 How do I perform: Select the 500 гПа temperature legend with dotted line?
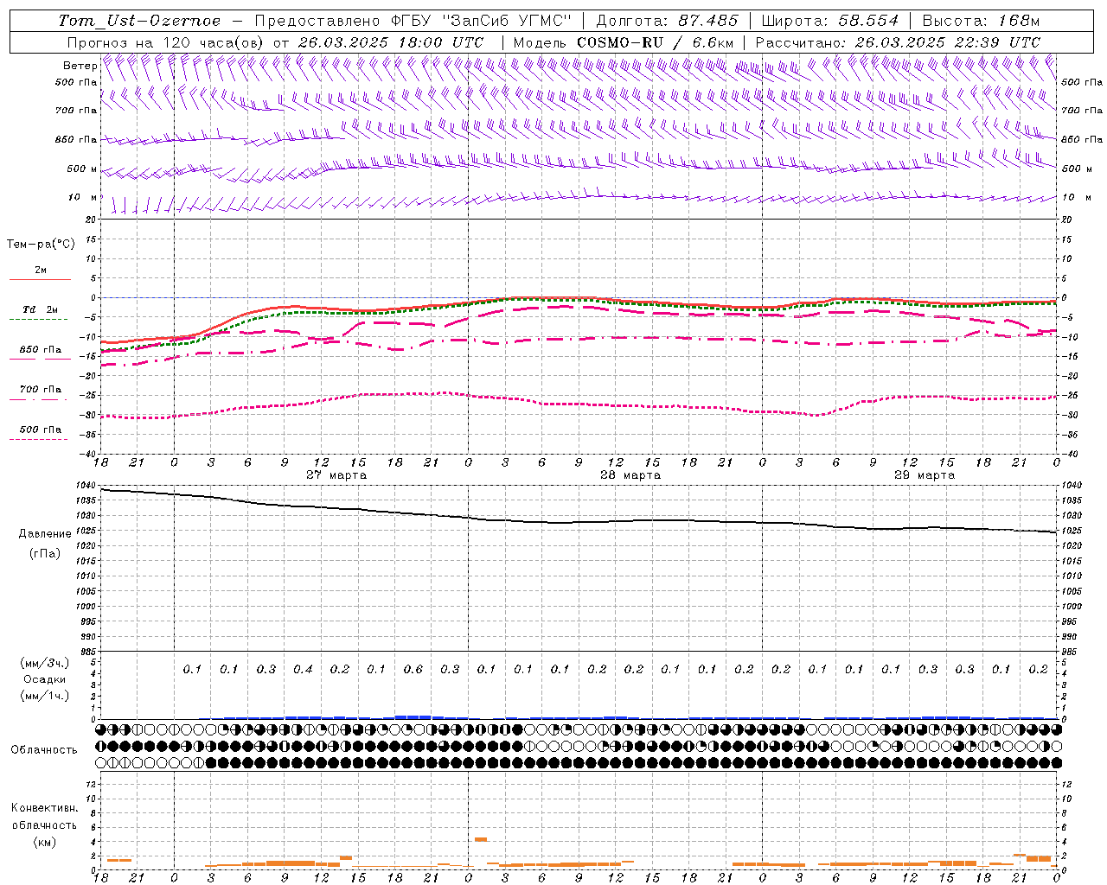pos(41,430)
